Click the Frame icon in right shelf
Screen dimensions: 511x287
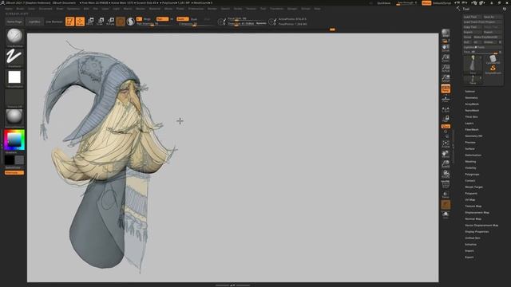pyautogui.click(x=446, y=143)
